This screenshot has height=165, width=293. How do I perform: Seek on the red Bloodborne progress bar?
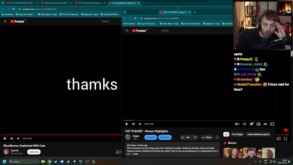click(x=62, y=135)
